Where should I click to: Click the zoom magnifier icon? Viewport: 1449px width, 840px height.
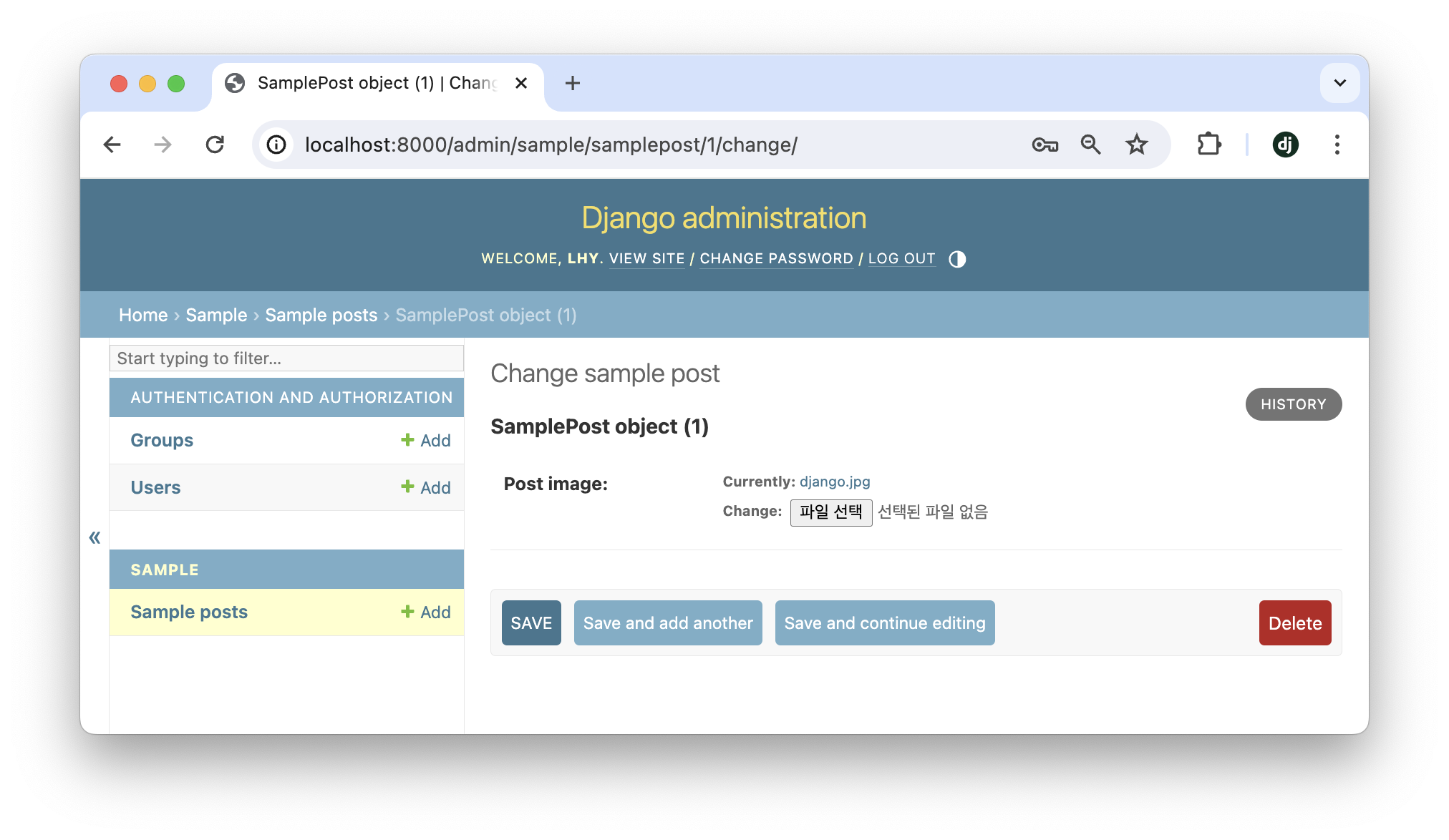pyautogui.click(x=1090, y=145)
